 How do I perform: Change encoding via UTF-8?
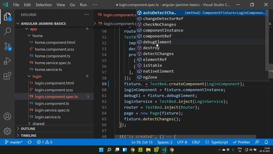click(182, 142)
